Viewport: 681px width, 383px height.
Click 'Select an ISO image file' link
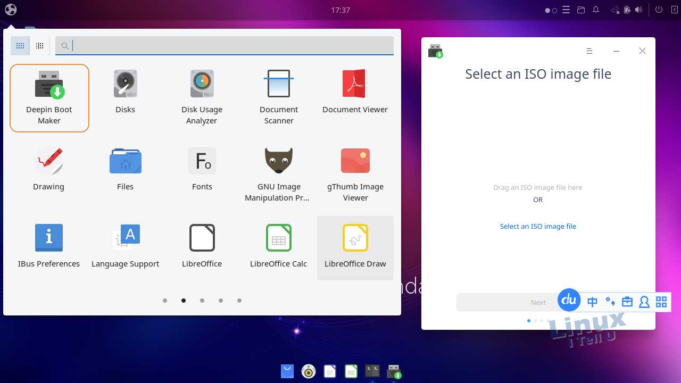(538, 226)
